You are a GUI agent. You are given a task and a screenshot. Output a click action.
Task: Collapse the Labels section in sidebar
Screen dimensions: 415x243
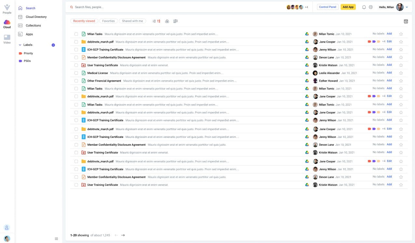pos(20,45)
